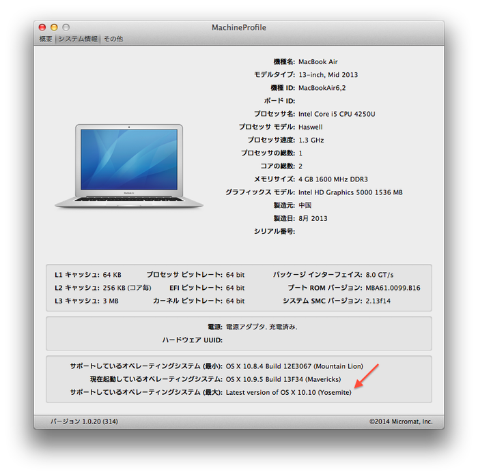The image size is (478, 476).
Task: Open the その他 tab
Action: (113, 39)
